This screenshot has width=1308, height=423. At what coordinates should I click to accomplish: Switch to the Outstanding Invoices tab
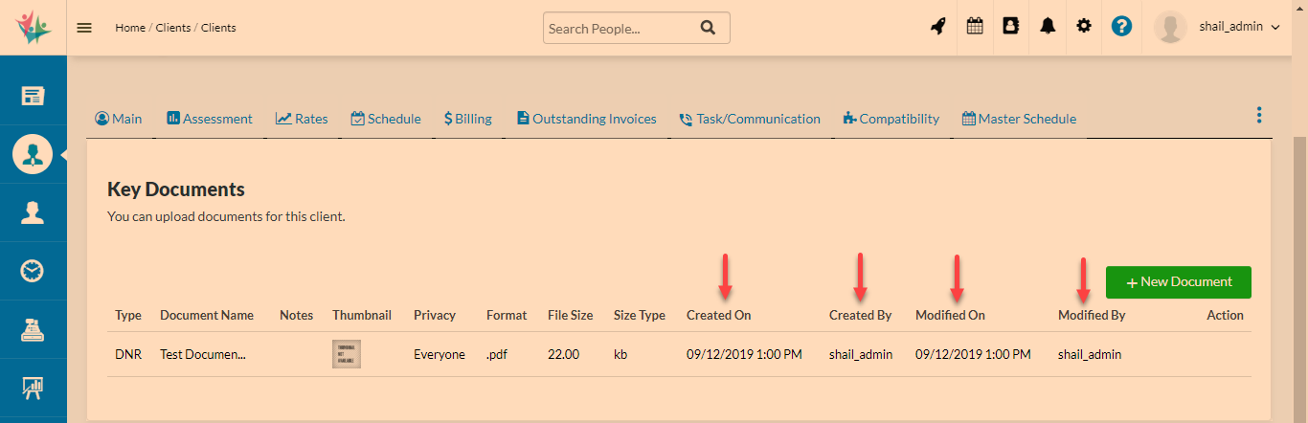[587, 120]
